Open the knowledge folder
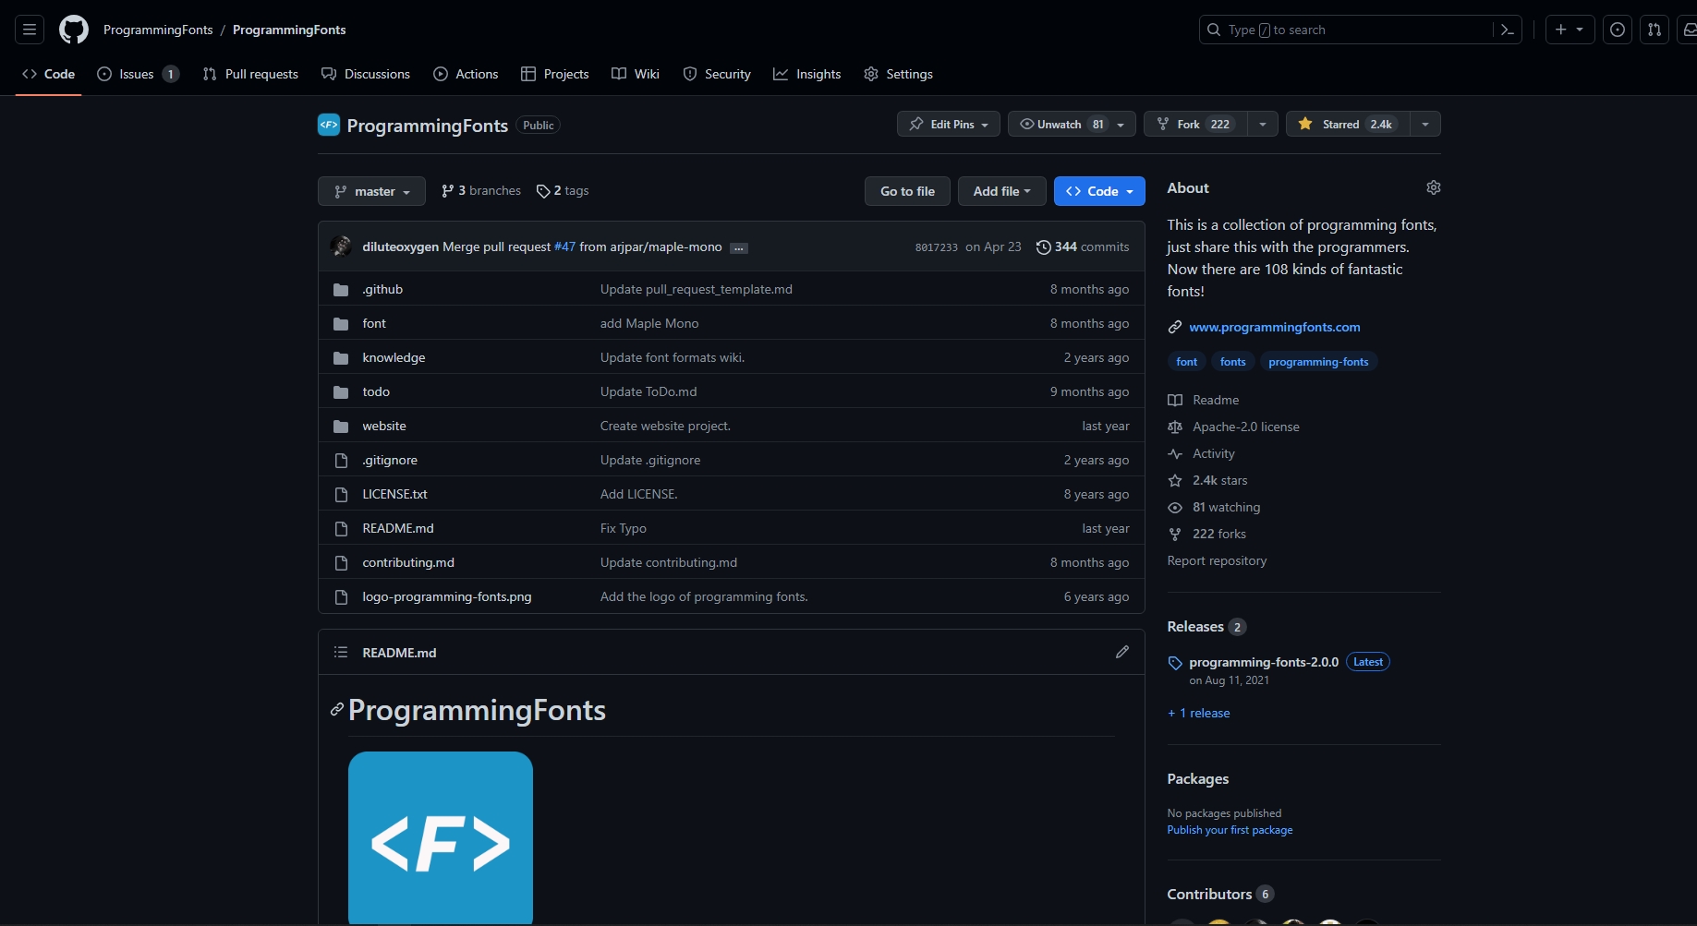 [x=394, y=357]
